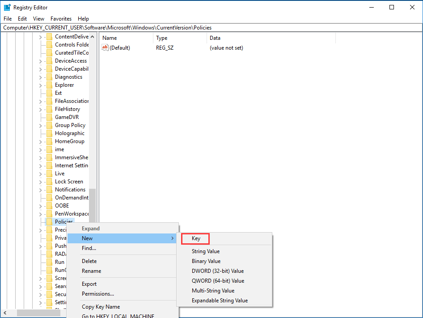Image resolution: width=423 pixels, height=318 pixels.
Task: Open the Help menu
Action: tap(83, 19)
